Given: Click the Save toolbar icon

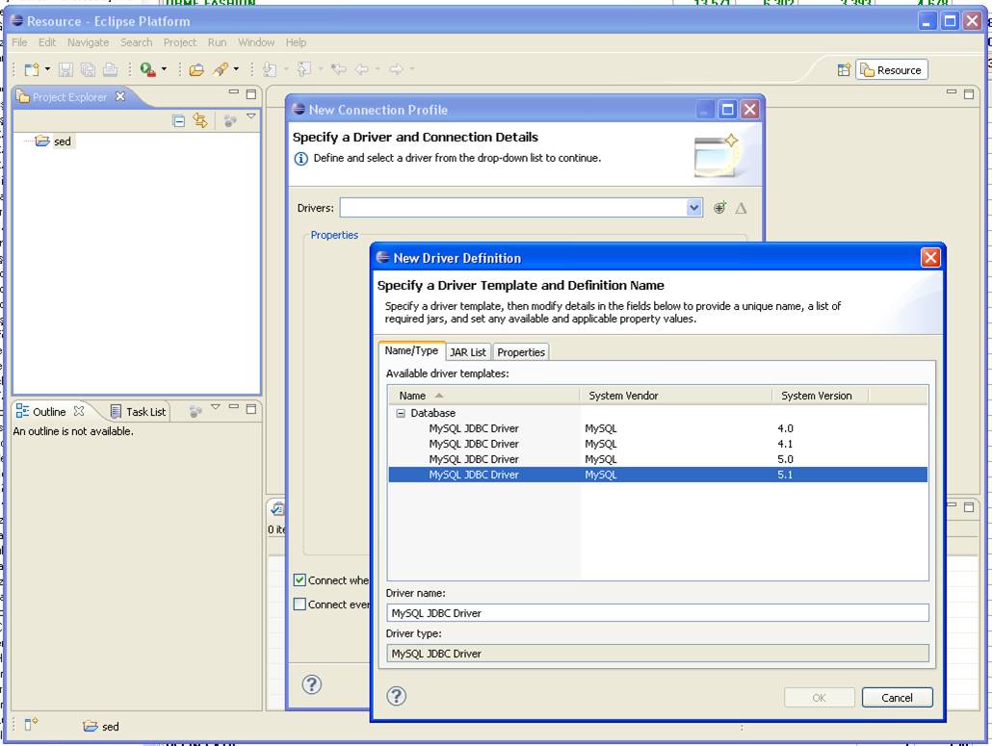Looking at the screenshot, I should (x=65, y=69).
